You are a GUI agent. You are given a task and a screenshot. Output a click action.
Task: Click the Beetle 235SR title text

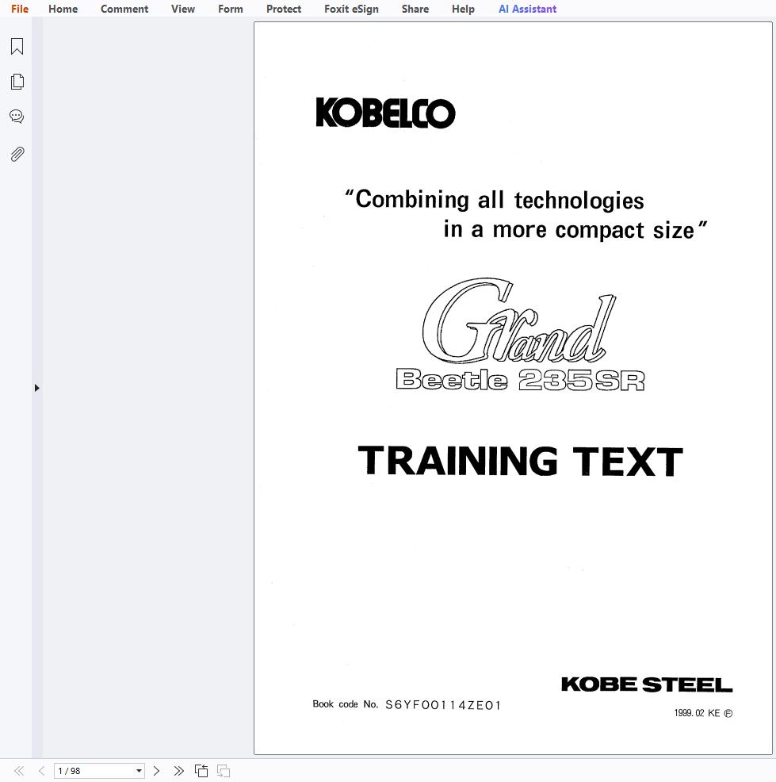click(x=520, y=380)
